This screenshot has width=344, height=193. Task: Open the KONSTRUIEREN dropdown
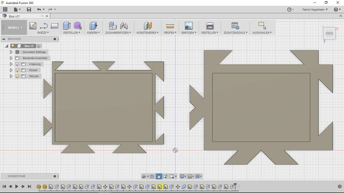147,32
